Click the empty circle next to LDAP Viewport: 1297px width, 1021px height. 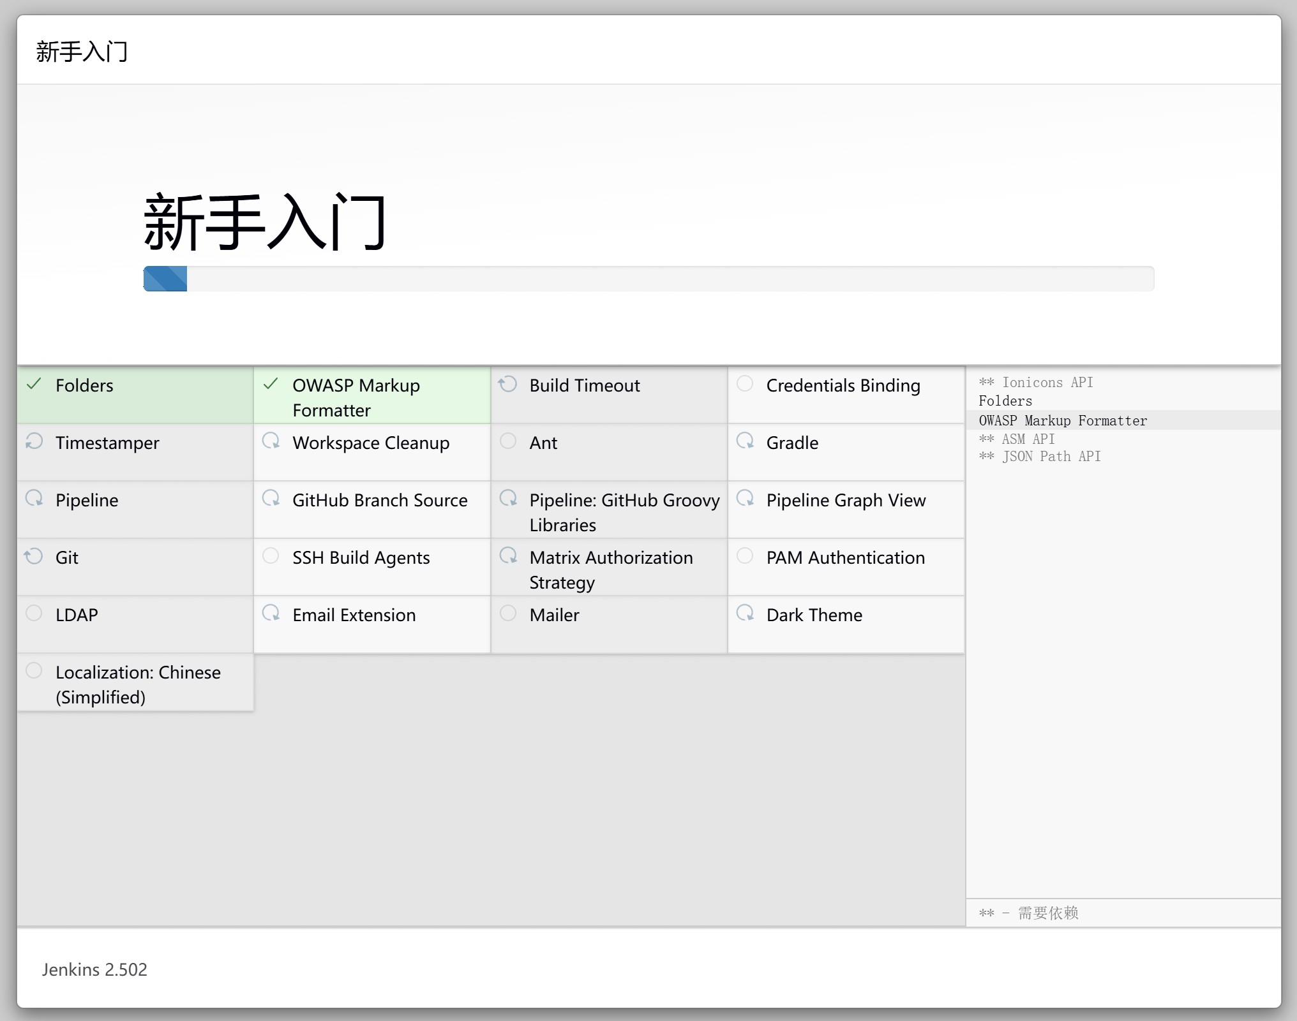pyautogui.click(x=34, y=613)
